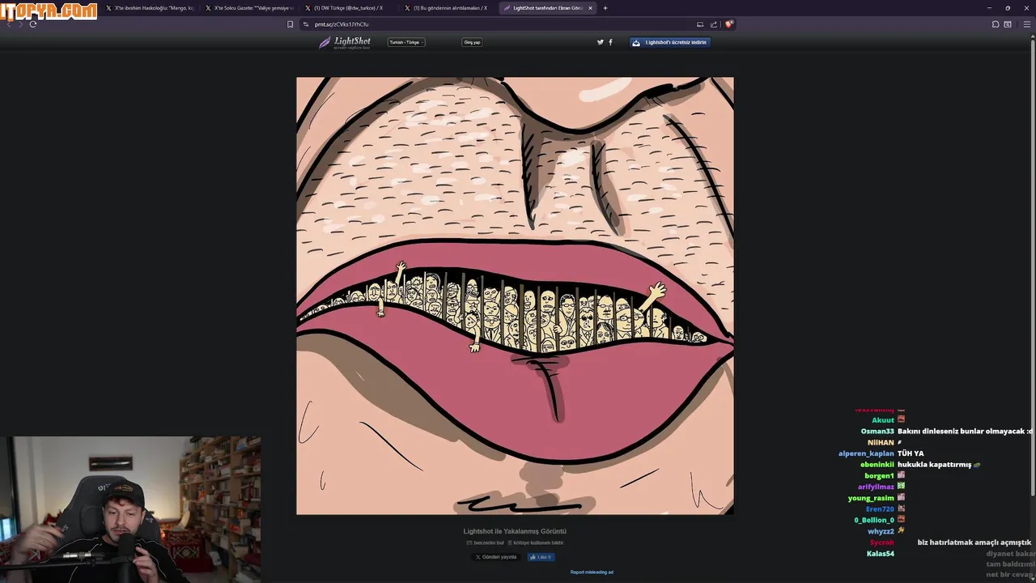Open site settings icon beside the URL

click(x=306, y=24)
